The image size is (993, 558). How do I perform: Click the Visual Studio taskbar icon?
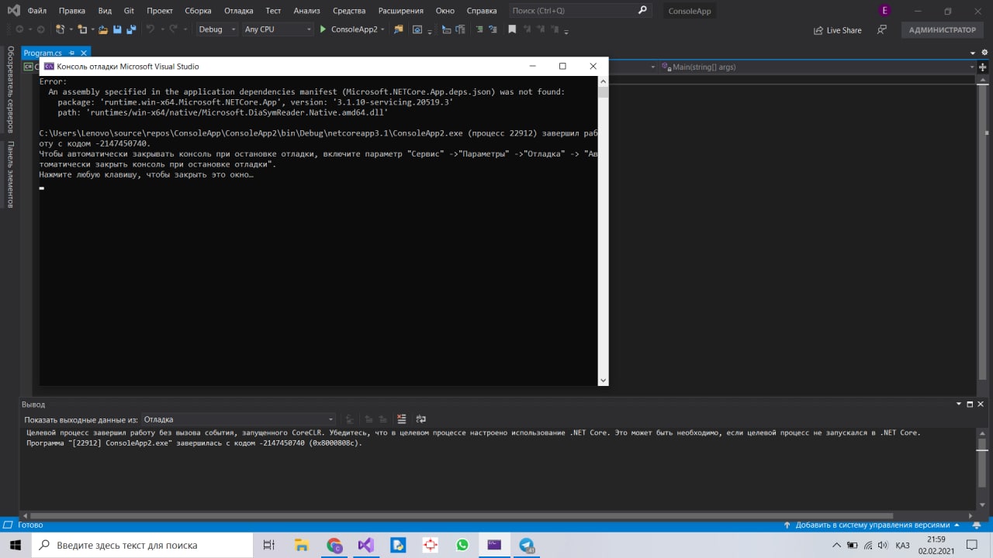coord(366,545)
